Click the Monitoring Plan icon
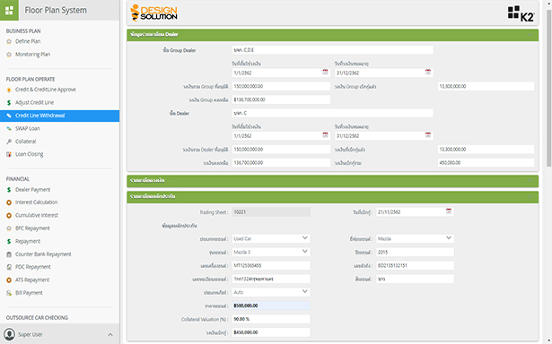 click(9, 55)
